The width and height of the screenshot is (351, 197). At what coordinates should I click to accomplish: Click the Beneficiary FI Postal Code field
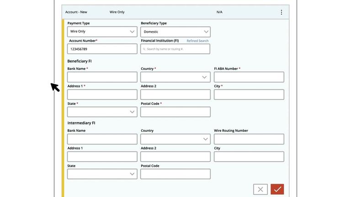click(x=175, y=112)
